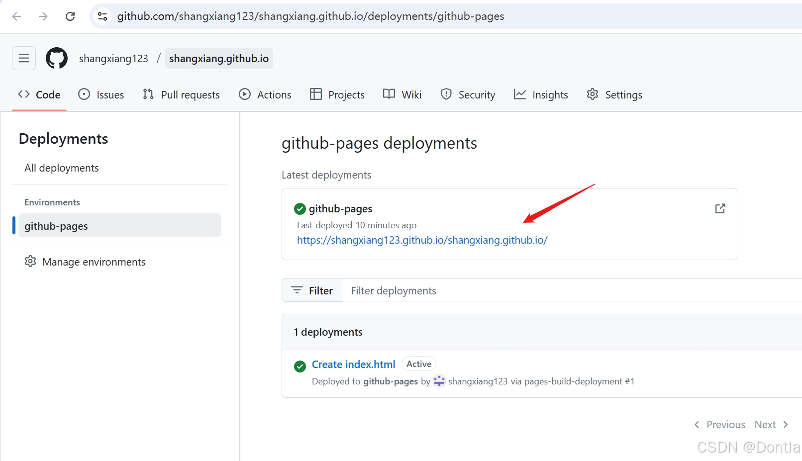Open the Wiki tab
Viewport: 802px width, 461px height.
pyautogui.click(x=402, y=94)
